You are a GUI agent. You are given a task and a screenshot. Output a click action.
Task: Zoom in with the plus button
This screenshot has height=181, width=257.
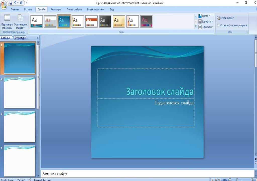point(252,180)
